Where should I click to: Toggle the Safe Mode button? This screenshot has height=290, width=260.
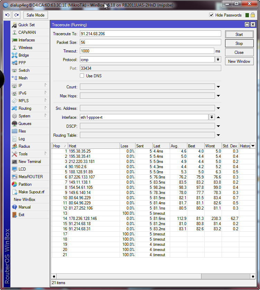click(x=35, y=15)
